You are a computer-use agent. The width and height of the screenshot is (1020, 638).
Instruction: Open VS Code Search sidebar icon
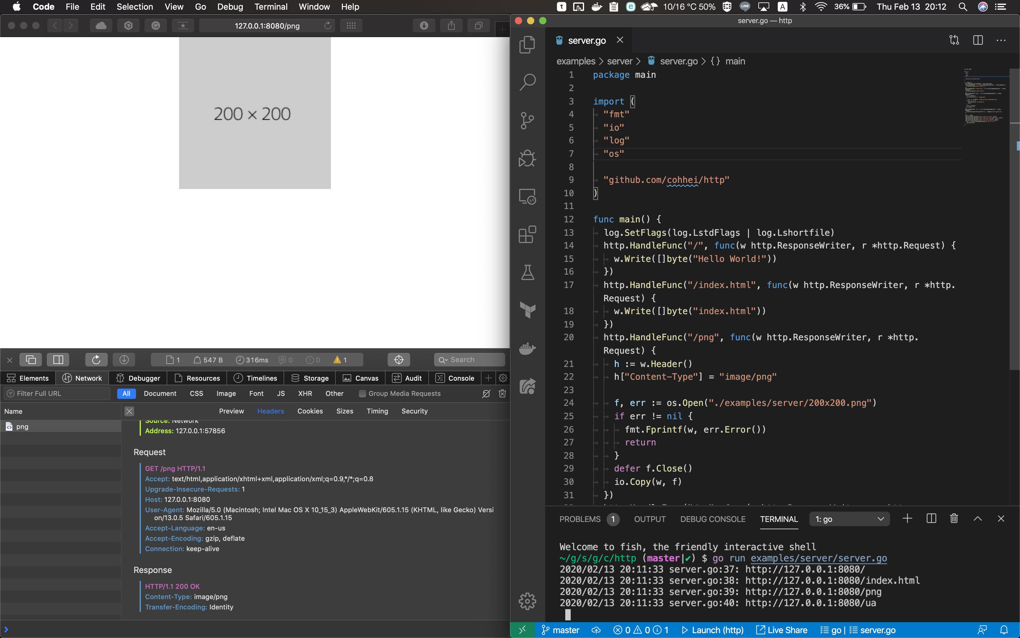(x=527, y=82)
